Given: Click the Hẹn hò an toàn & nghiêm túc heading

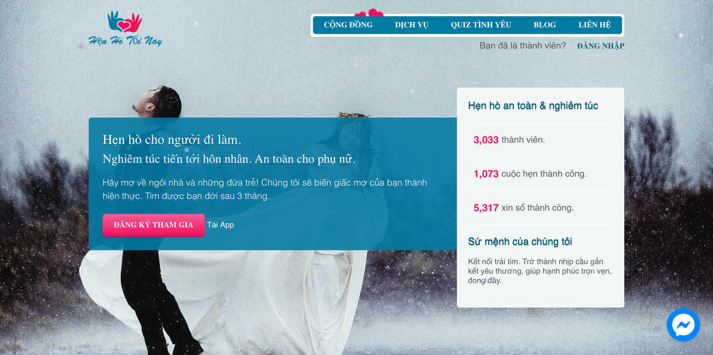Looking at the screenshot, I should 533,106.
